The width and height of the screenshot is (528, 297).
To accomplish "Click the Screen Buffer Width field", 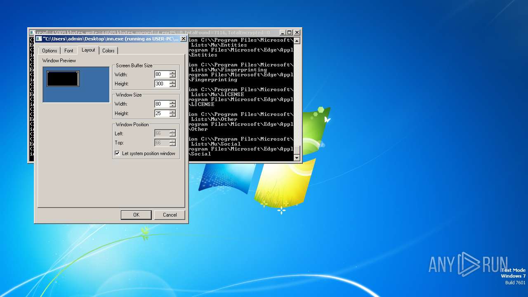I will [x=162, y=75].
